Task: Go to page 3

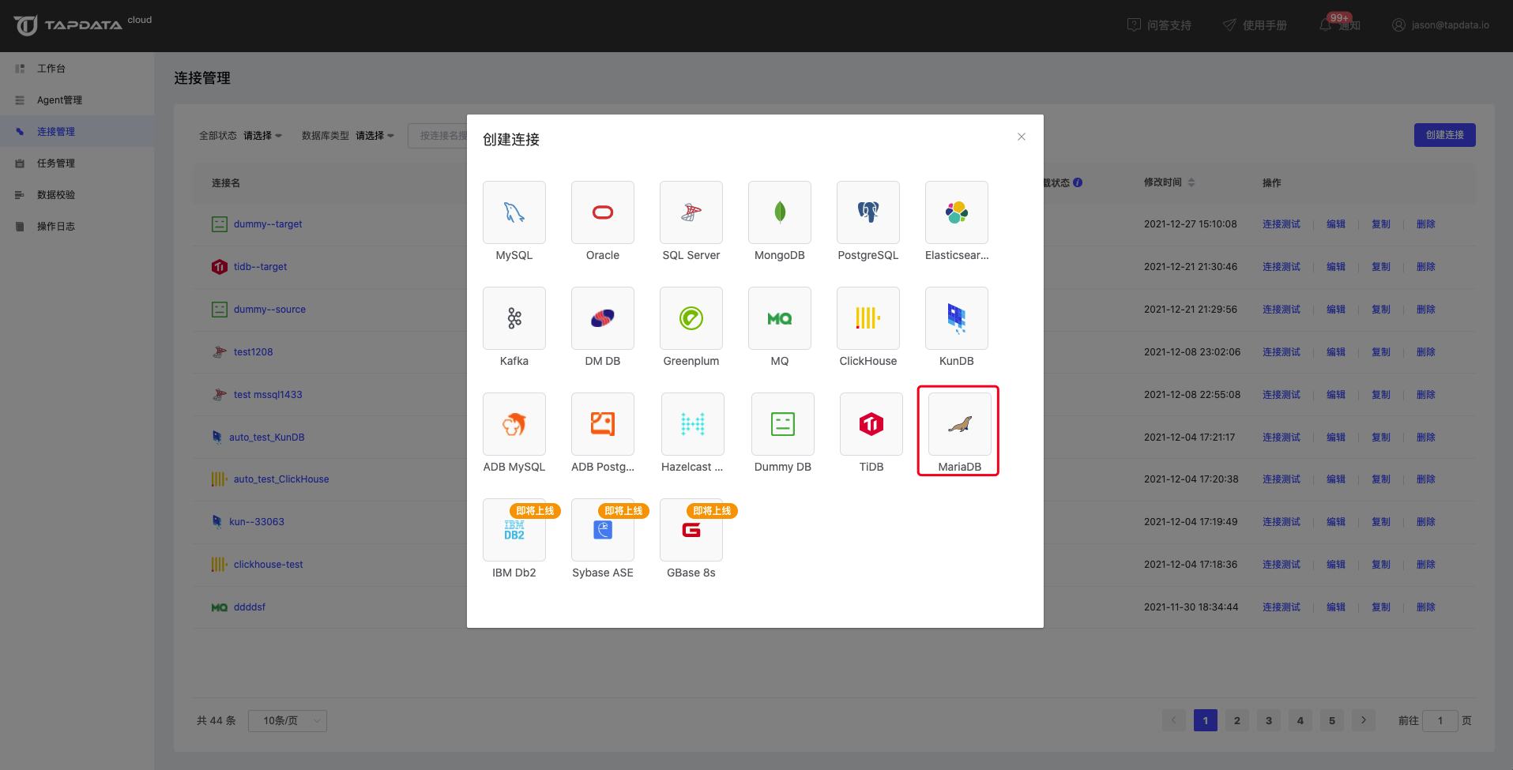Action: click(x=1269, y=720)
